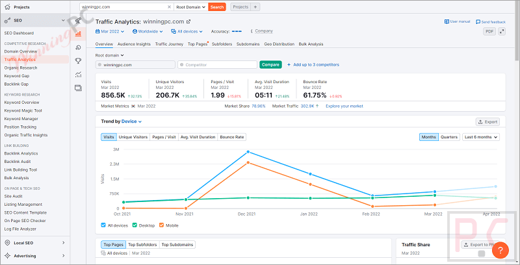
Task: Click the Competitor input field
Action: 218,64
